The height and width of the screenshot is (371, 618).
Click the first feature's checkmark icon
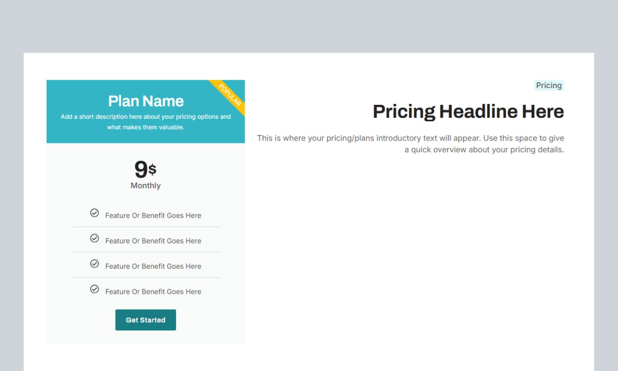coord(94,213)
